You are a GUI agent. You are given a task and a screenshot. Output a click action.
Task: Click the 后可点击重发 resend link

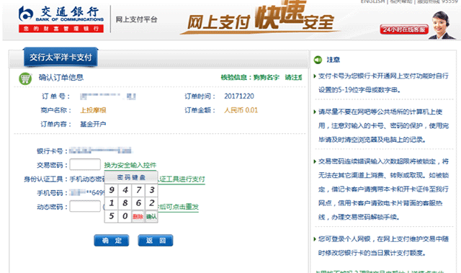point(179,207)
